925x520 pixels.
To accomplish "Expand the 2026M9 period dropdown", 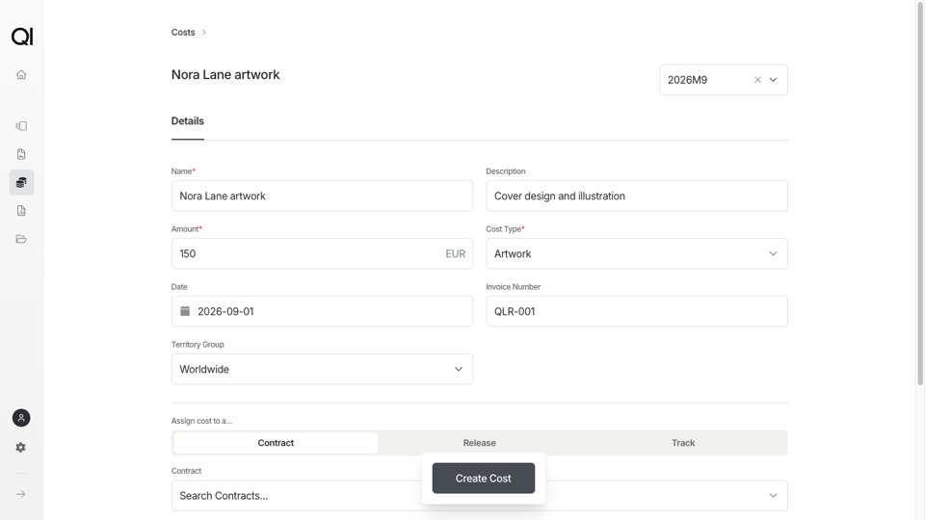I will click(773, 80).
